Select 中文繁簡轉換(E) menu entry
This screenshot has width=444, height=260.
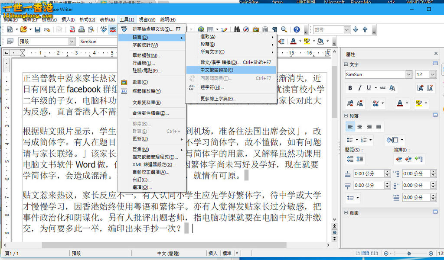[231, 70]
